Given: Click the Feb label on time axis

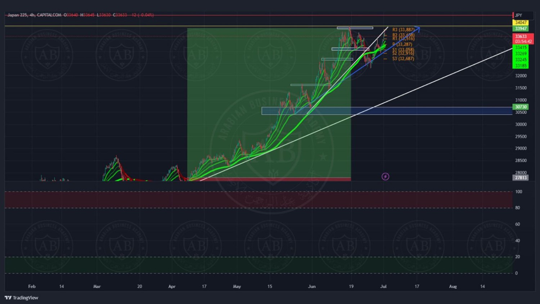Looking at the screenshot, I should coord(32,287).
